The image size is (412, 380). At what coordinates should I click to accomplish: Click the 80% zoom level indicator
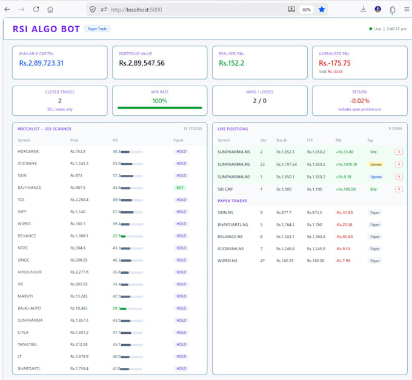[307, 10]
